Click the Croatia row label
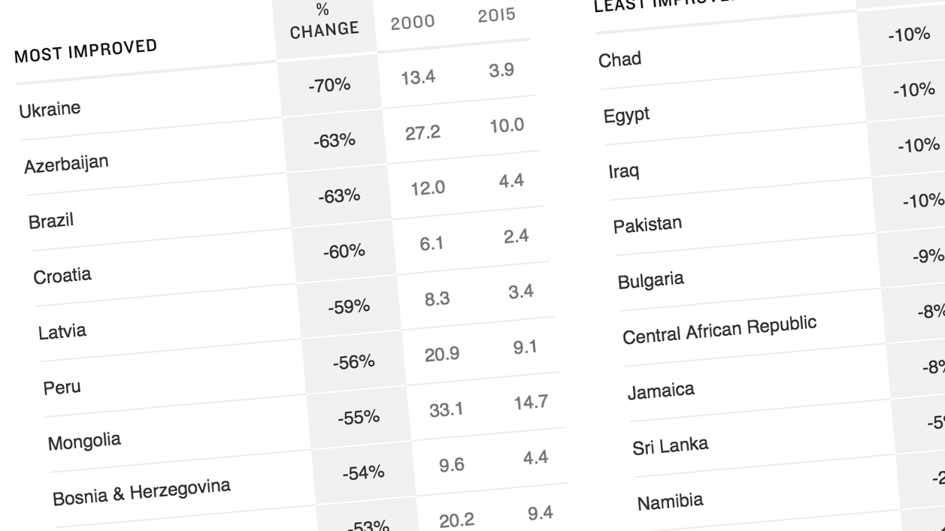The height and width of the screenshot is (531, 945). [x=62, y=276]
